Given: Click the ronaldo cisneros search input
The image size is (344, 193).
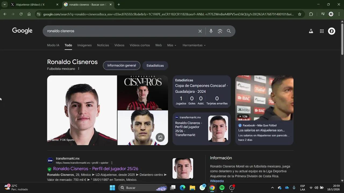Looking at the screenshot, I should (121, 31).
